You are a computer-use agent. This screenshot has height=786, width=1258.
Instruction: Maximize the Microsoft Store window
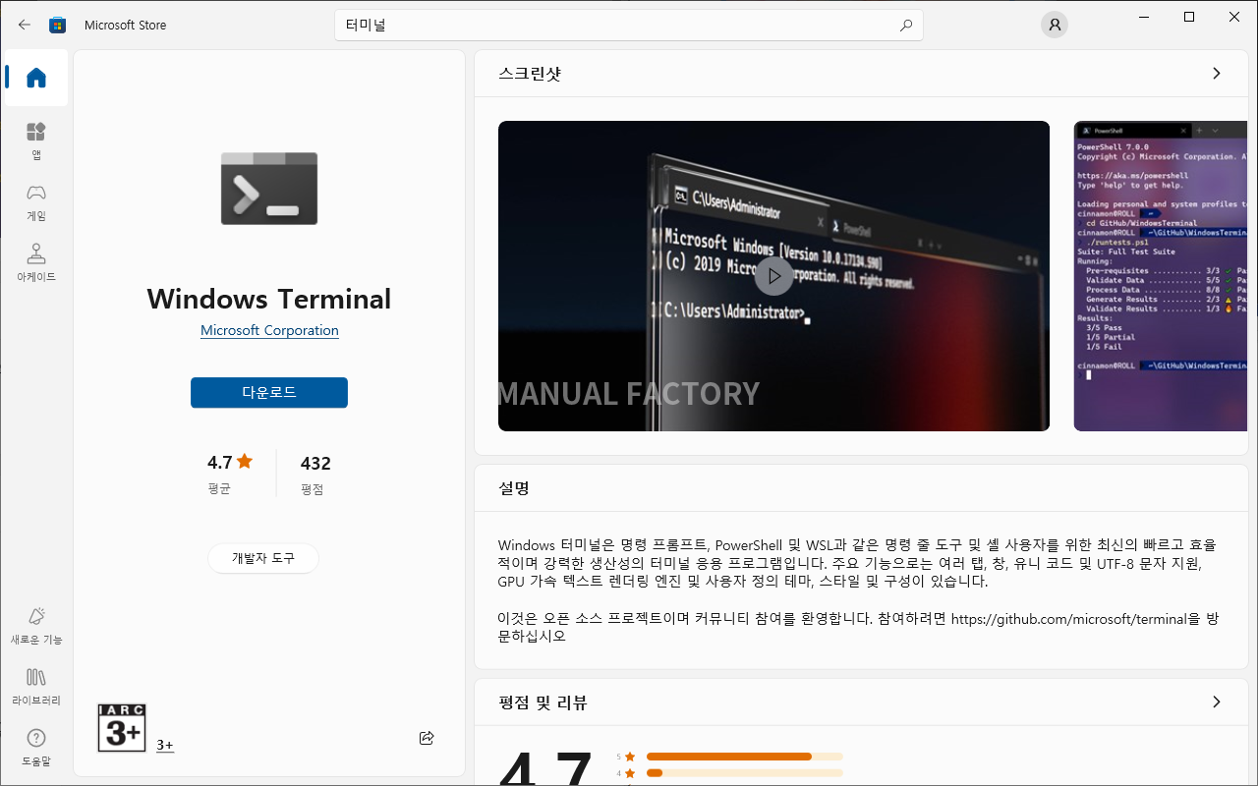tap(1189, 17)
